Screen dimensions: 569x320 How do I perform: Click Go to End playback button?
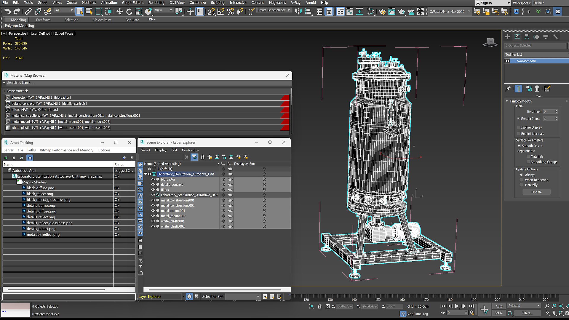tap(471, 306)
